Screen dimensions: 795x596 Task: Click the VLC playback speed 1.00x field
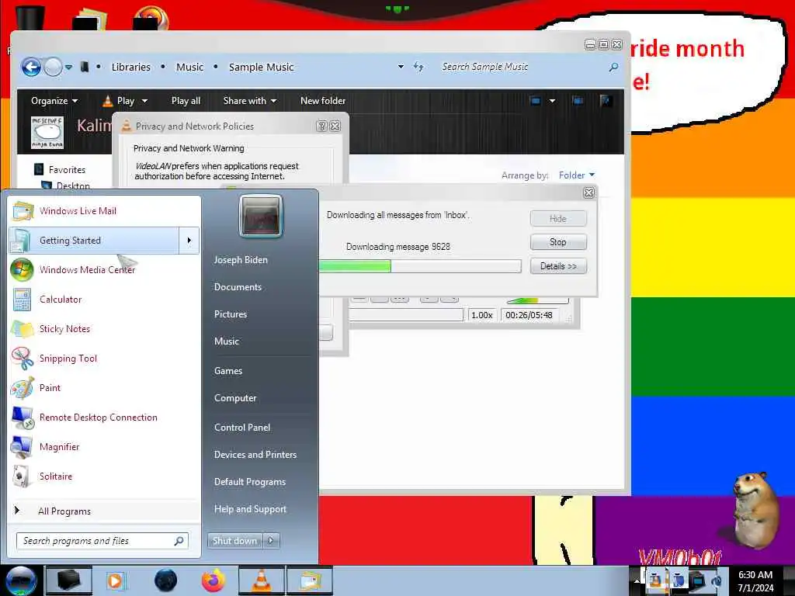(481, 315)
